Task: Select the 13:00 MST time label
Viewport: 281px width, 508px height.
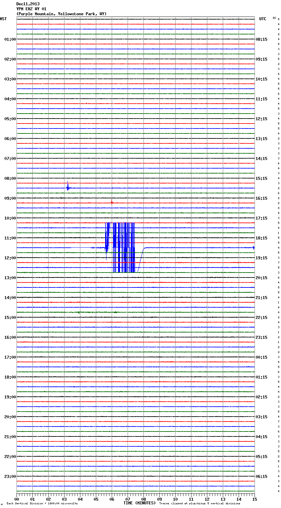Action: pyautogui.click(x=10, y=278)
